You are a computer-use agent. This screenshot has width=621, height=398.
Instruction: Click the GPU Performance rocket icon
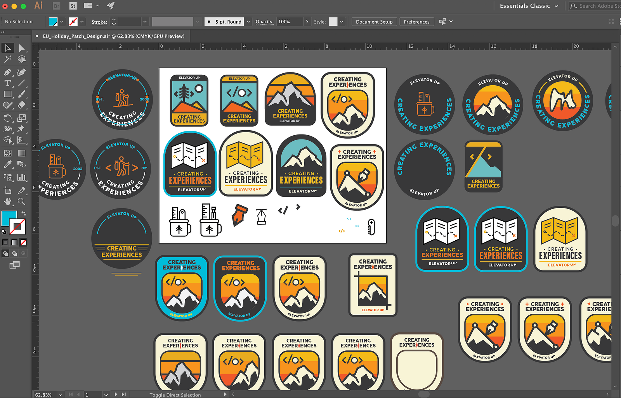click(x=111, y=5)
